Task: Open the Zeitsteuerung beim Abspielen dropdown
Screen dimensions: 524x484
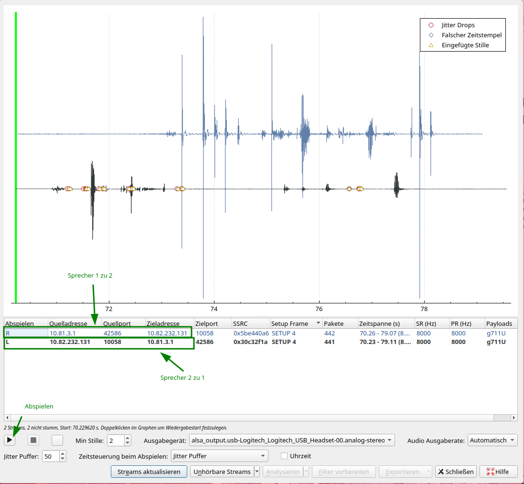Action: point(219,456)
